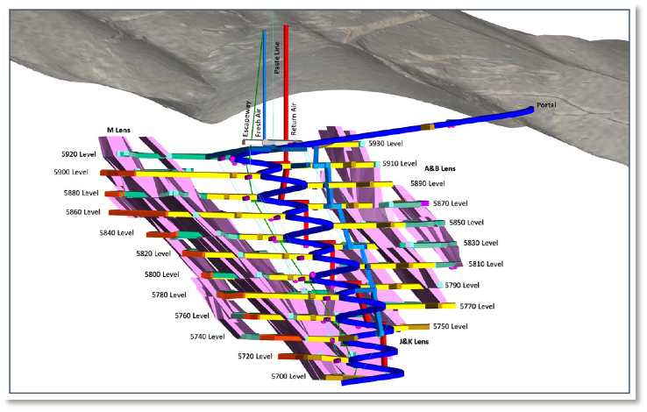Pick the 5700 Level label
This screenshot has height=412, width=647.
point(288,376)
